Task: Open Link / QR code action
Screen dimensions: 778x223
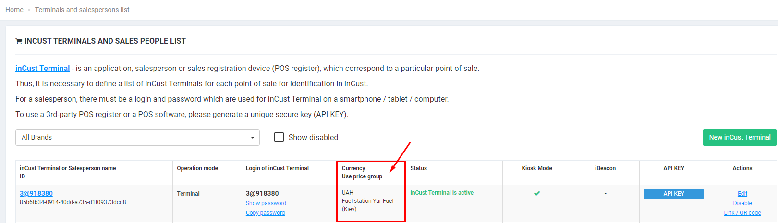Action: pyautogui.click(x=742, y=213)
